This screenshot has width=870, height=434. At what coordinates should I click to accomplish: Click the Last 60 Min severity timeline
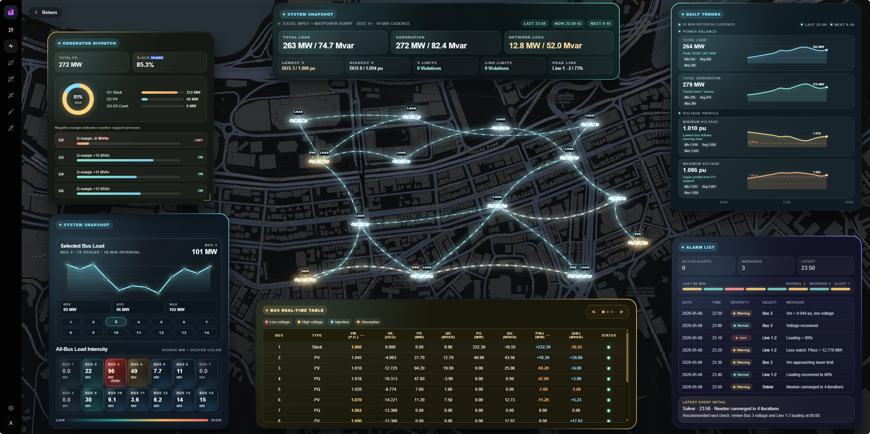pyautogui.click(x=766, y=289)
